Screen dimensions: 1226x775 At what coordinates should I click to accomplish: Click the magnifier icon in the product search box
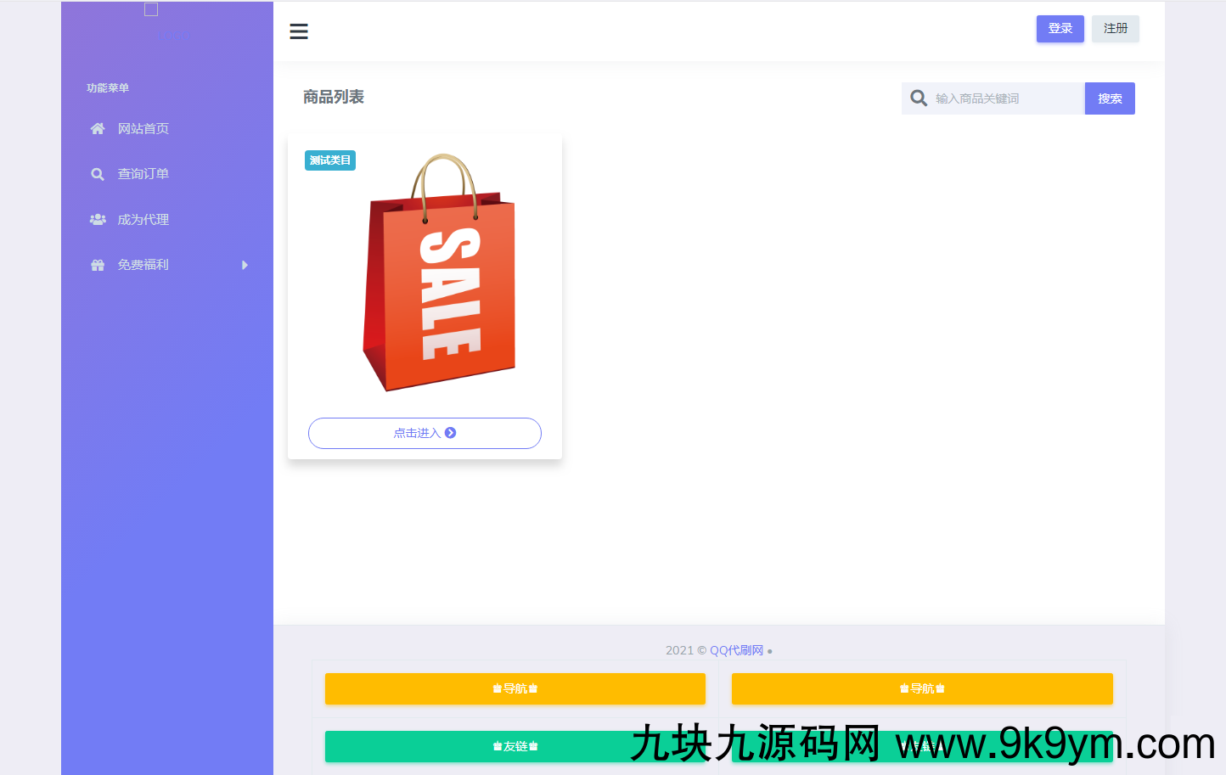[x=919, y=98]
